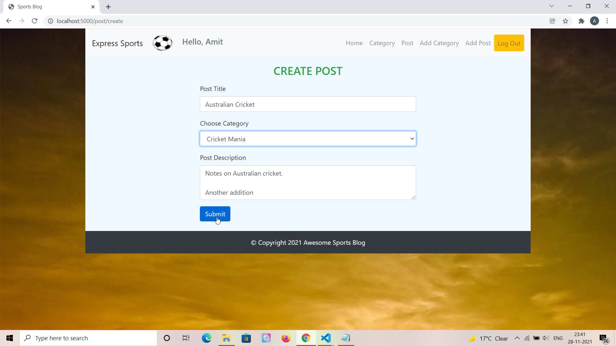Viewport: 616px width, 346px height.
Task: Switch to the Sports Blog tab
Action: click(x=48, y=7)
